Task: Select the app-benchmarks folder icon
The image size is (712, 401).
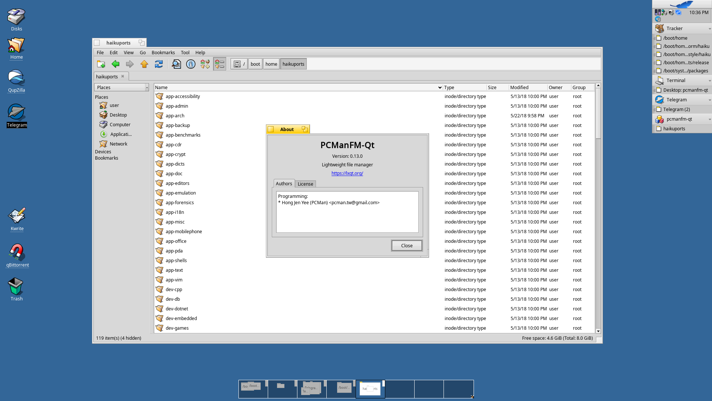Action: coord(159,135)
